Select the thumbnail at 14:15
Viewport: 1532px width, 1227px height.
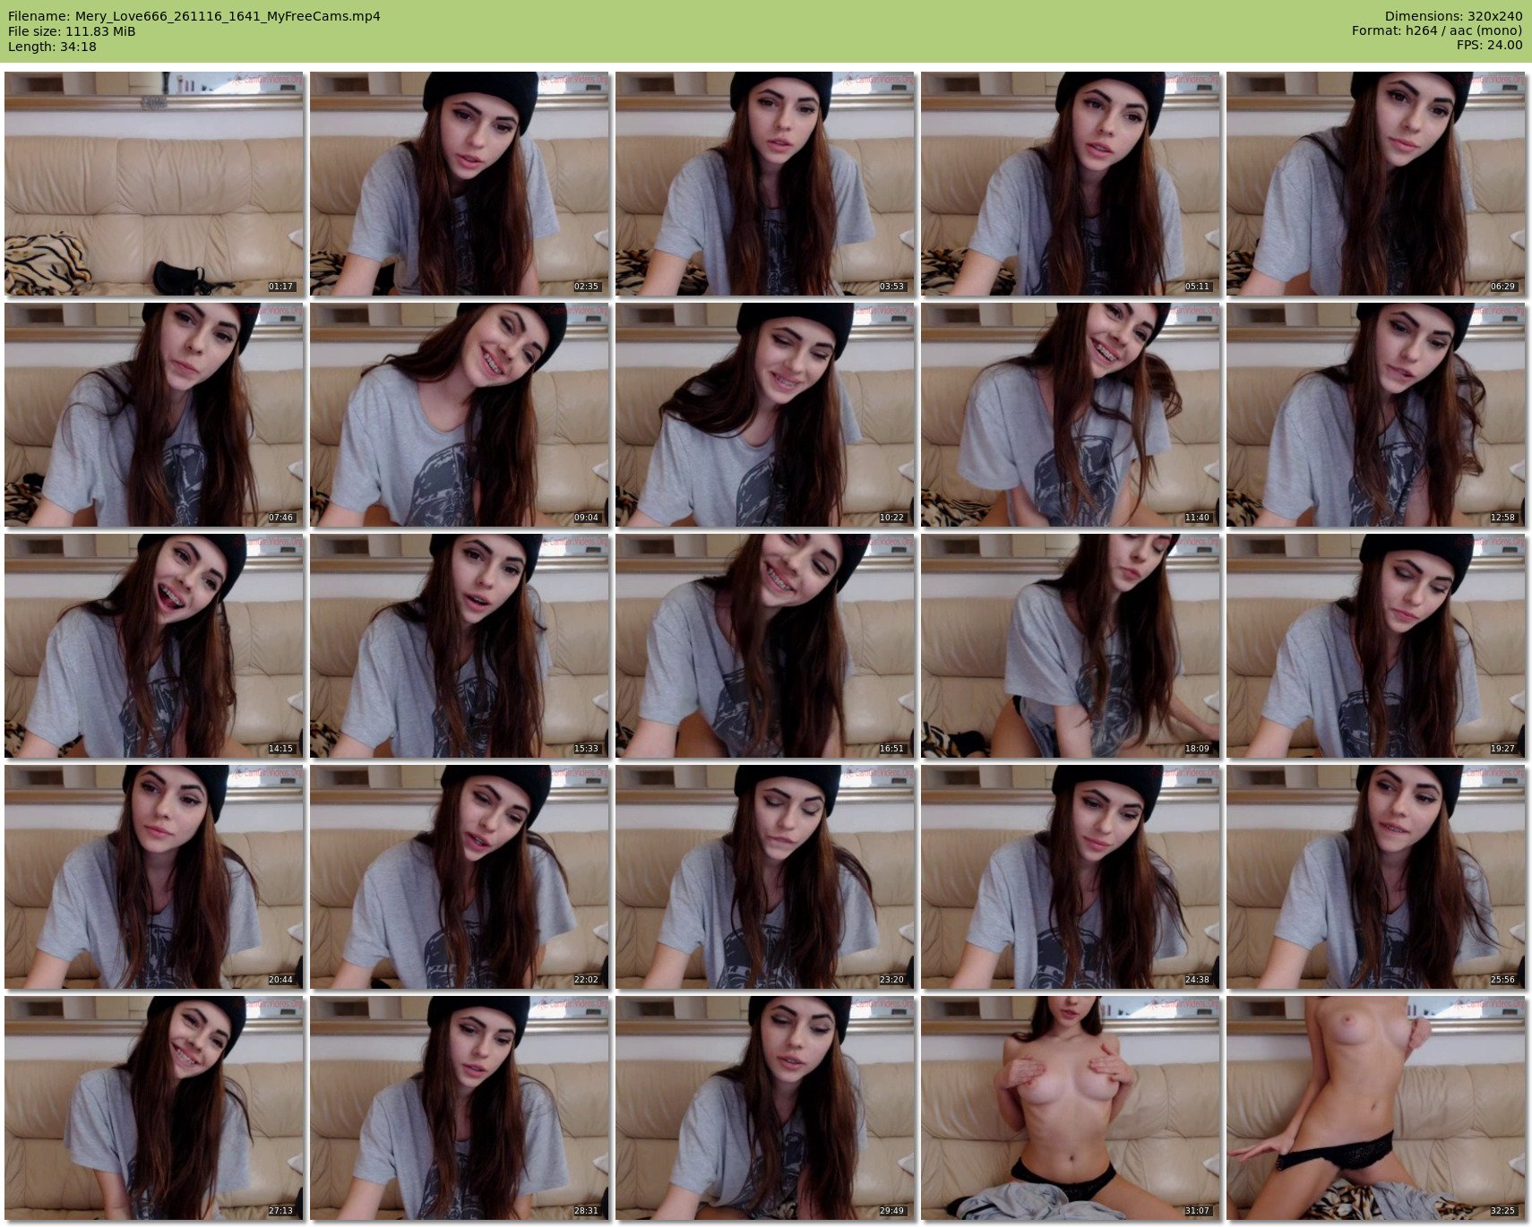point(153,646)
